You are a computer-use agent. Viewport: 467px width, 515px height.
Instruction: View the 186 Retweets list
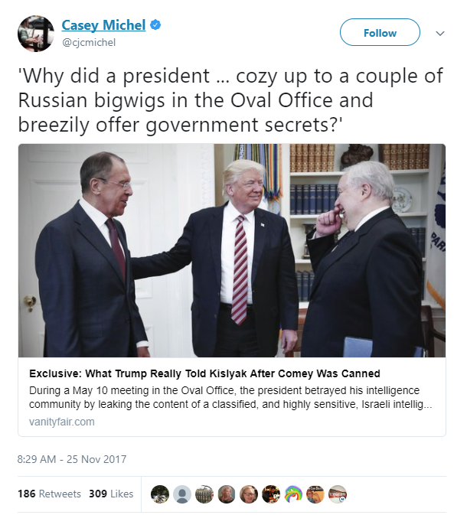(x=49, y=494)
